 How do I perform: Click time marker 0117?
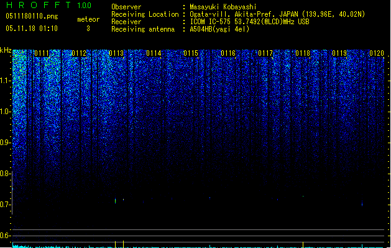265,53
